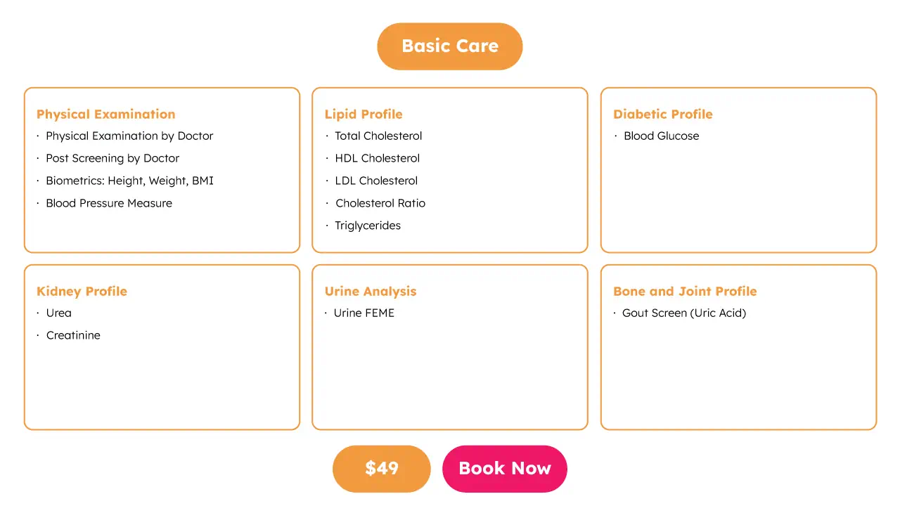Viewport: 900px width, 513px height.
Task: Select the HDL Cholesterol item
Action: (377, 159)
